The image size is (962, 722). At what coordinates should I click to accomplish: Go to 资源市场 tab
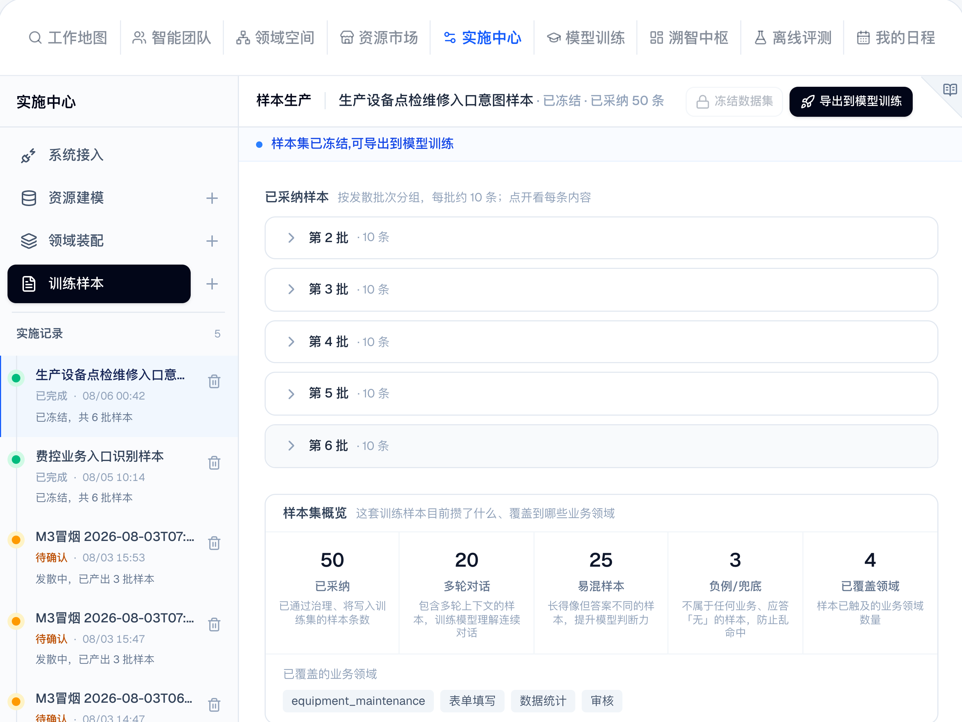(x=379, y=38)
